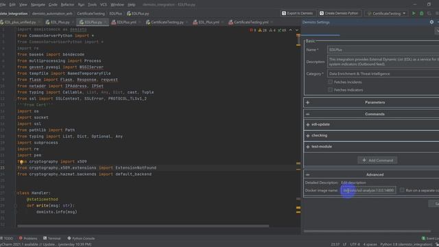Close the EDL_plus_unified.py tab

(x=39, y=22)
